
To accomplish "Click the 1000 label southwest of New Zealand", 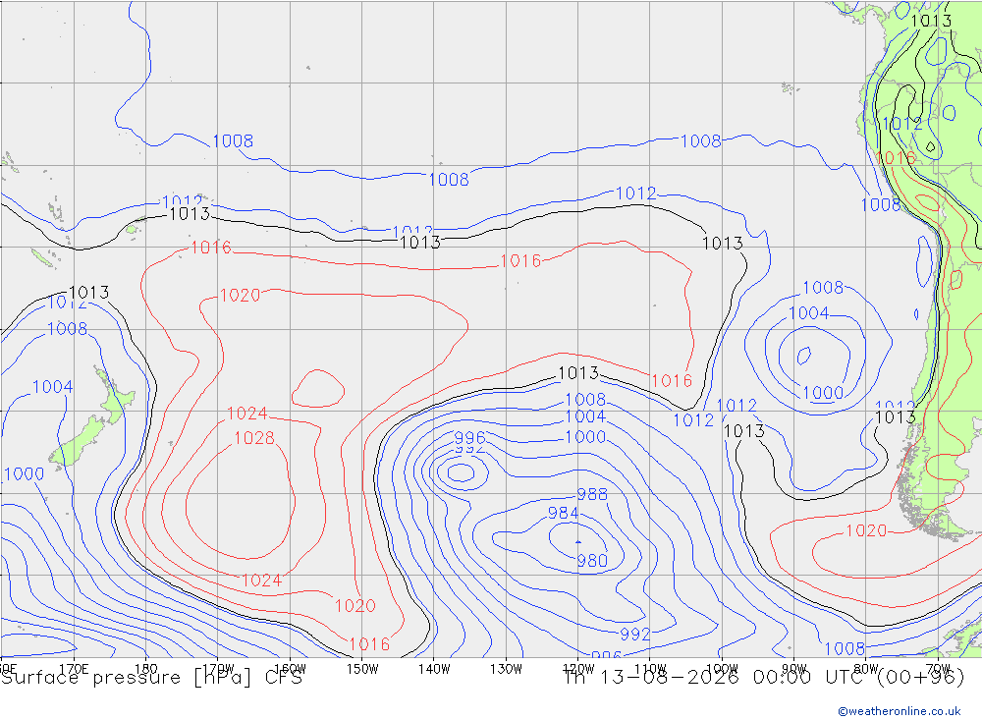I will coord(25,473).
